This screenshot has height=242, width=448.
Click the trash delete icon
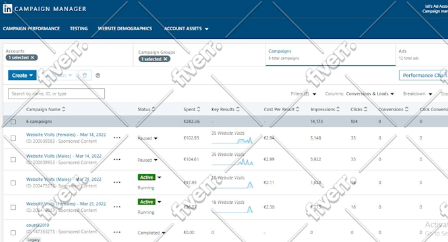(x=84, y=75)
